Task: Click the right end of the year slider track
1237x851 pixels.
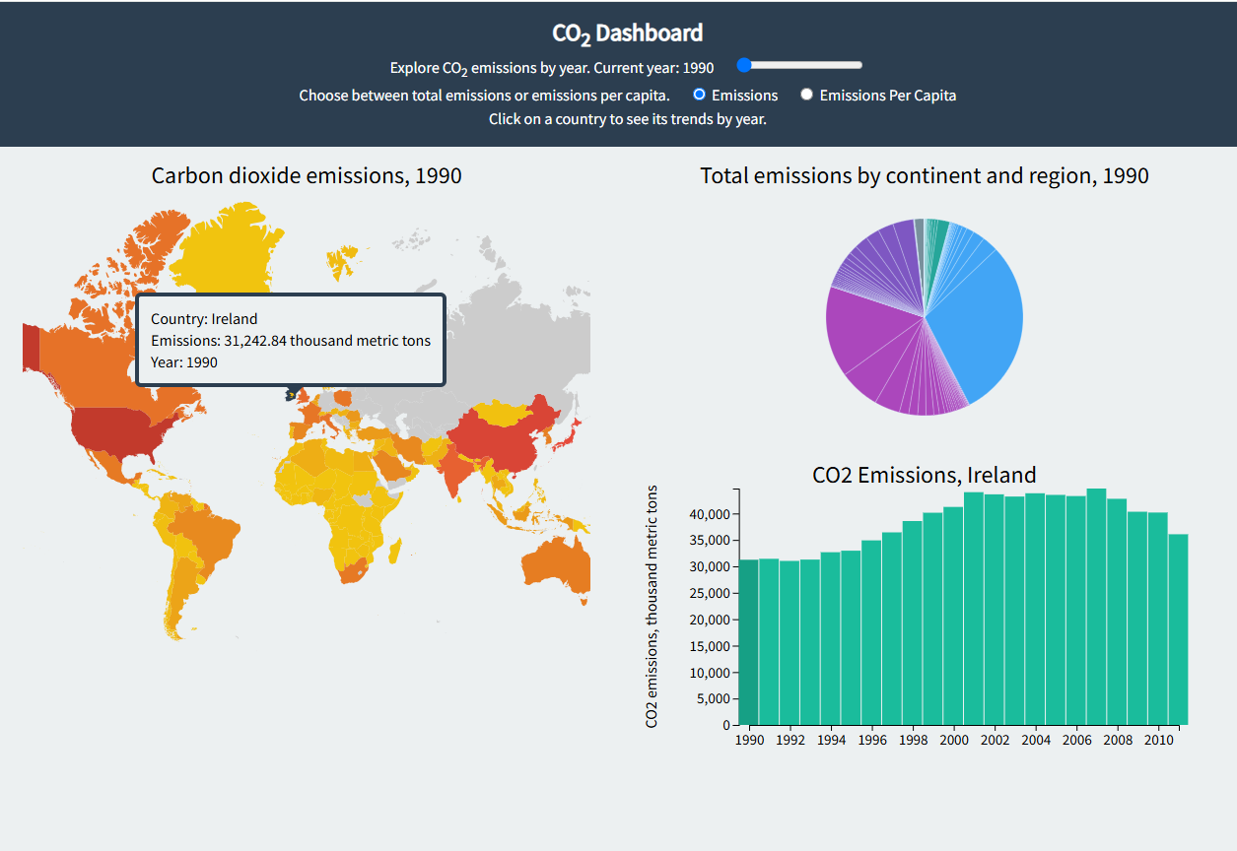Action: (859, 65)
